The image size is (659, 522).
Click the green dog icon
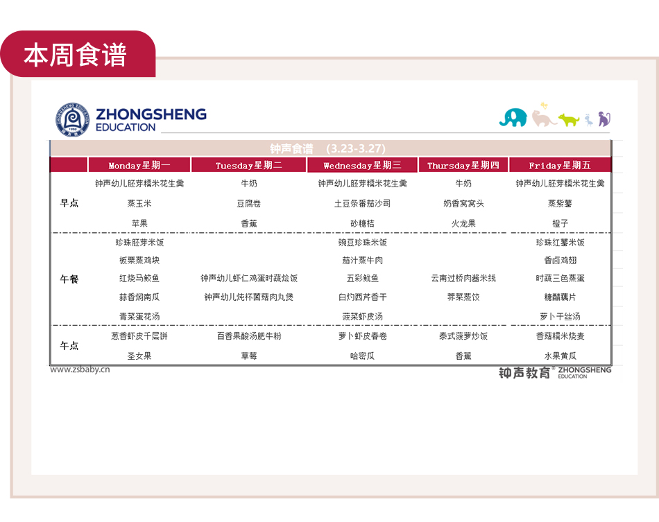tap(569, 120)
